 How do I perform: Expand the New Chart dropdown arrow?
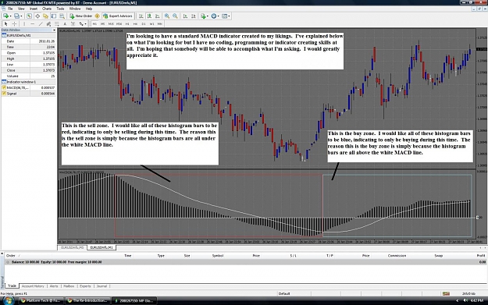pos(10,16)
